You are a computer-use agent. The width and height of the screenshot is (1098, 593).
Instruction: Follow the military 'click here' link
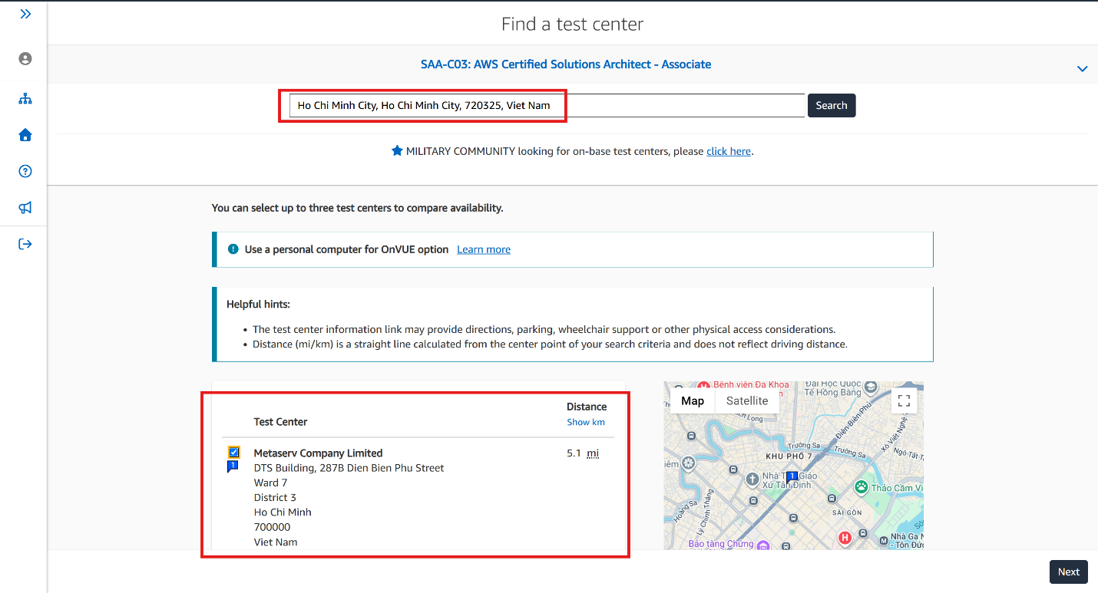[729, 151]
